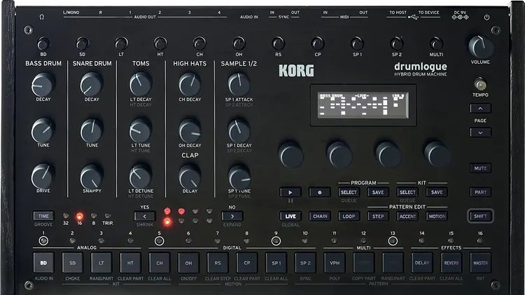
Task: Arm recording with the record button
Action: click(319, 193)
